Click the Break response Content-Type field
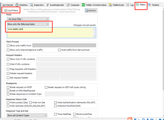The height and width of the screenshot is (120, 164). [x=60, y=94]
